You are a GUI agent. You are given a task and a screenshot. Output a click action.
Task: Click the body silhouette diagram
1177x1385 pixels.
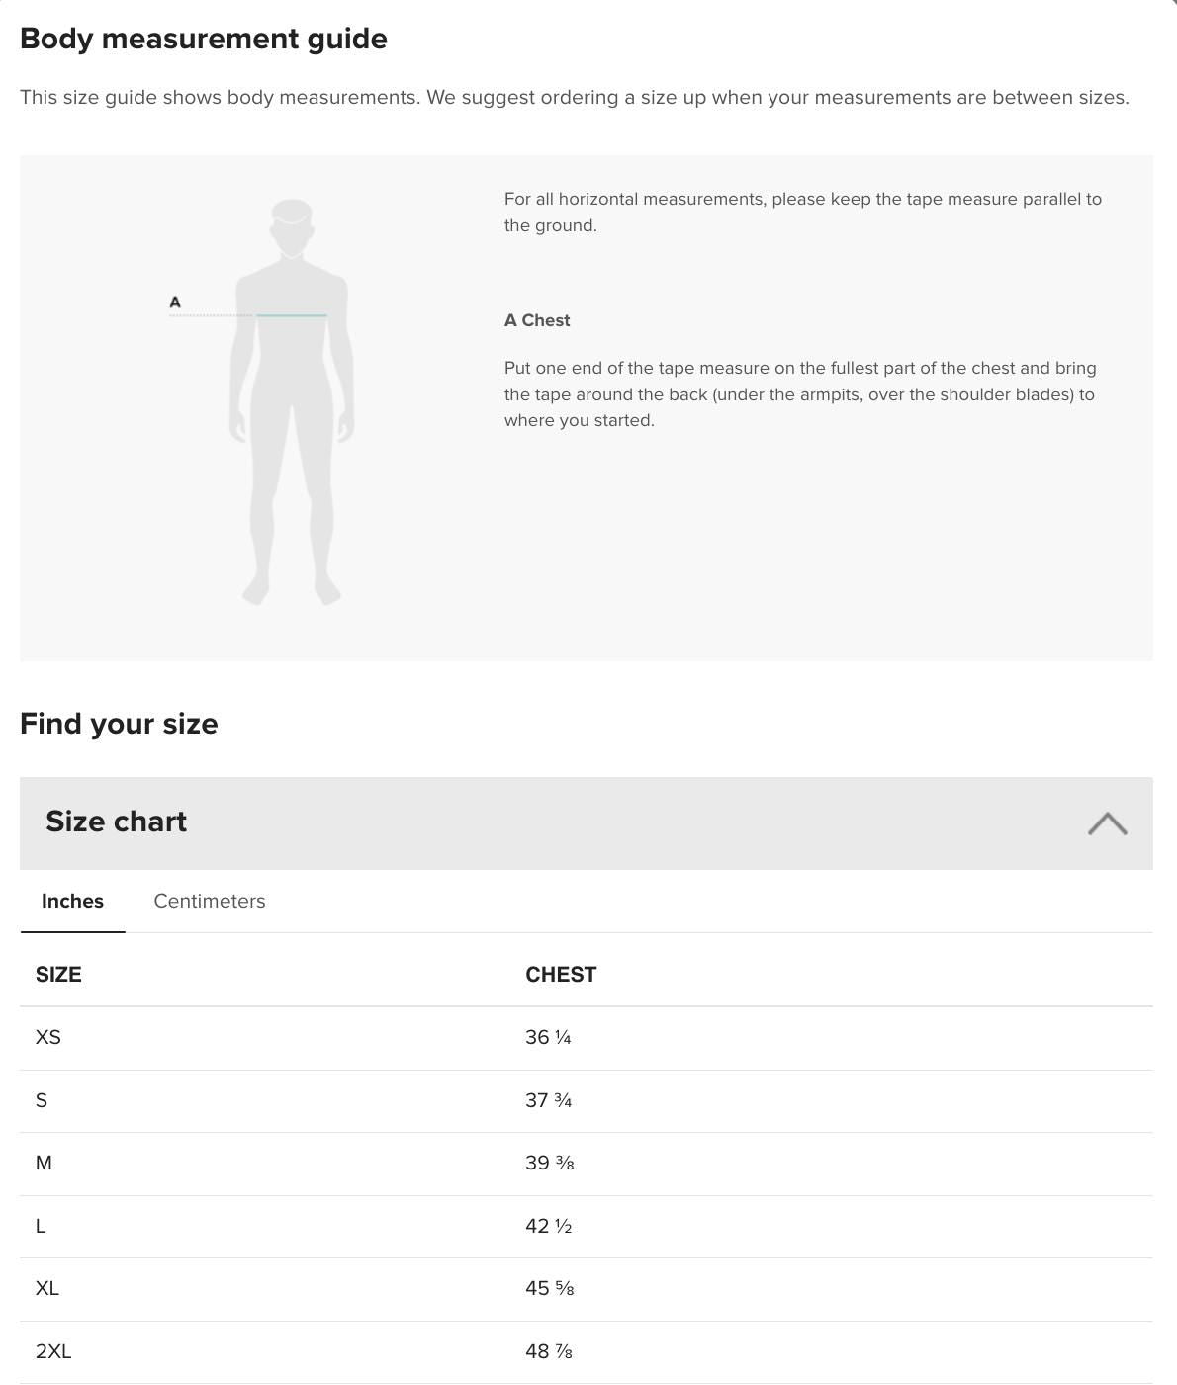[294, 395]
